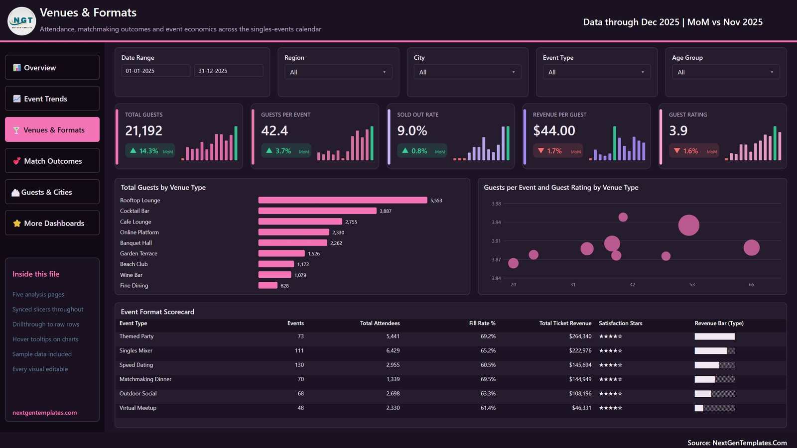Click 'Hover tooltips on charts' text
Screen dimensions: 797x448
pyautogui.click(x=45, y=339)
